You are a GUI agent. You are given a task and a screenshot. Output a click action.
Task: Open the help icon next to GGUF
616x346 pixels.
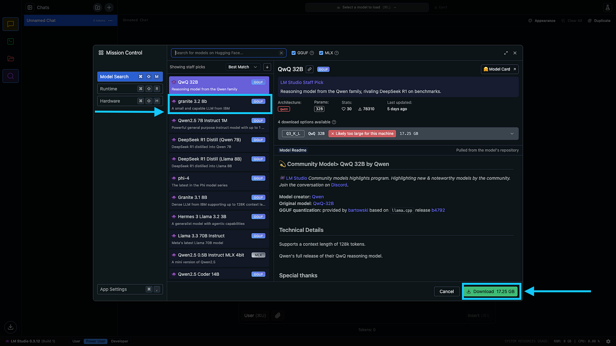(312, 53)
